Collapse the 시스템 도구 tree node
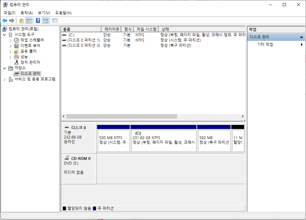Screen dimensions: 306x220 point(5,35)
